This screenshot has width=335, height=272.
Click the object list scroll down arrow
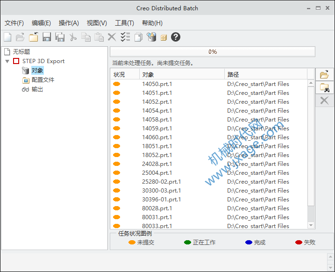pos(311,225)
